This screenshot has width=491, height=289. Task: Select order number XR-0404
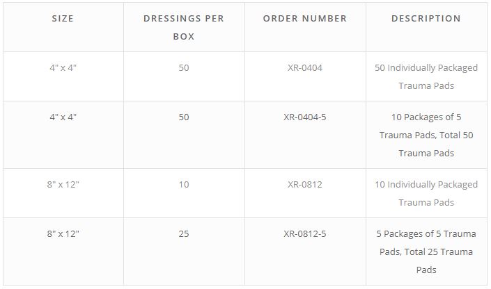304,68
